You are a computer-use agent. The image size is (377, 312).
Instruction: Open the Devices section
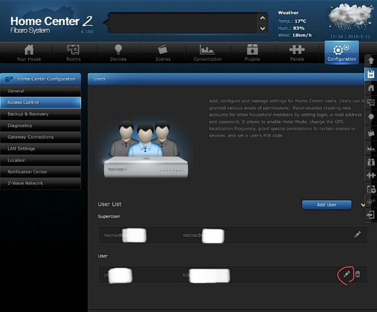coord(118,53)
